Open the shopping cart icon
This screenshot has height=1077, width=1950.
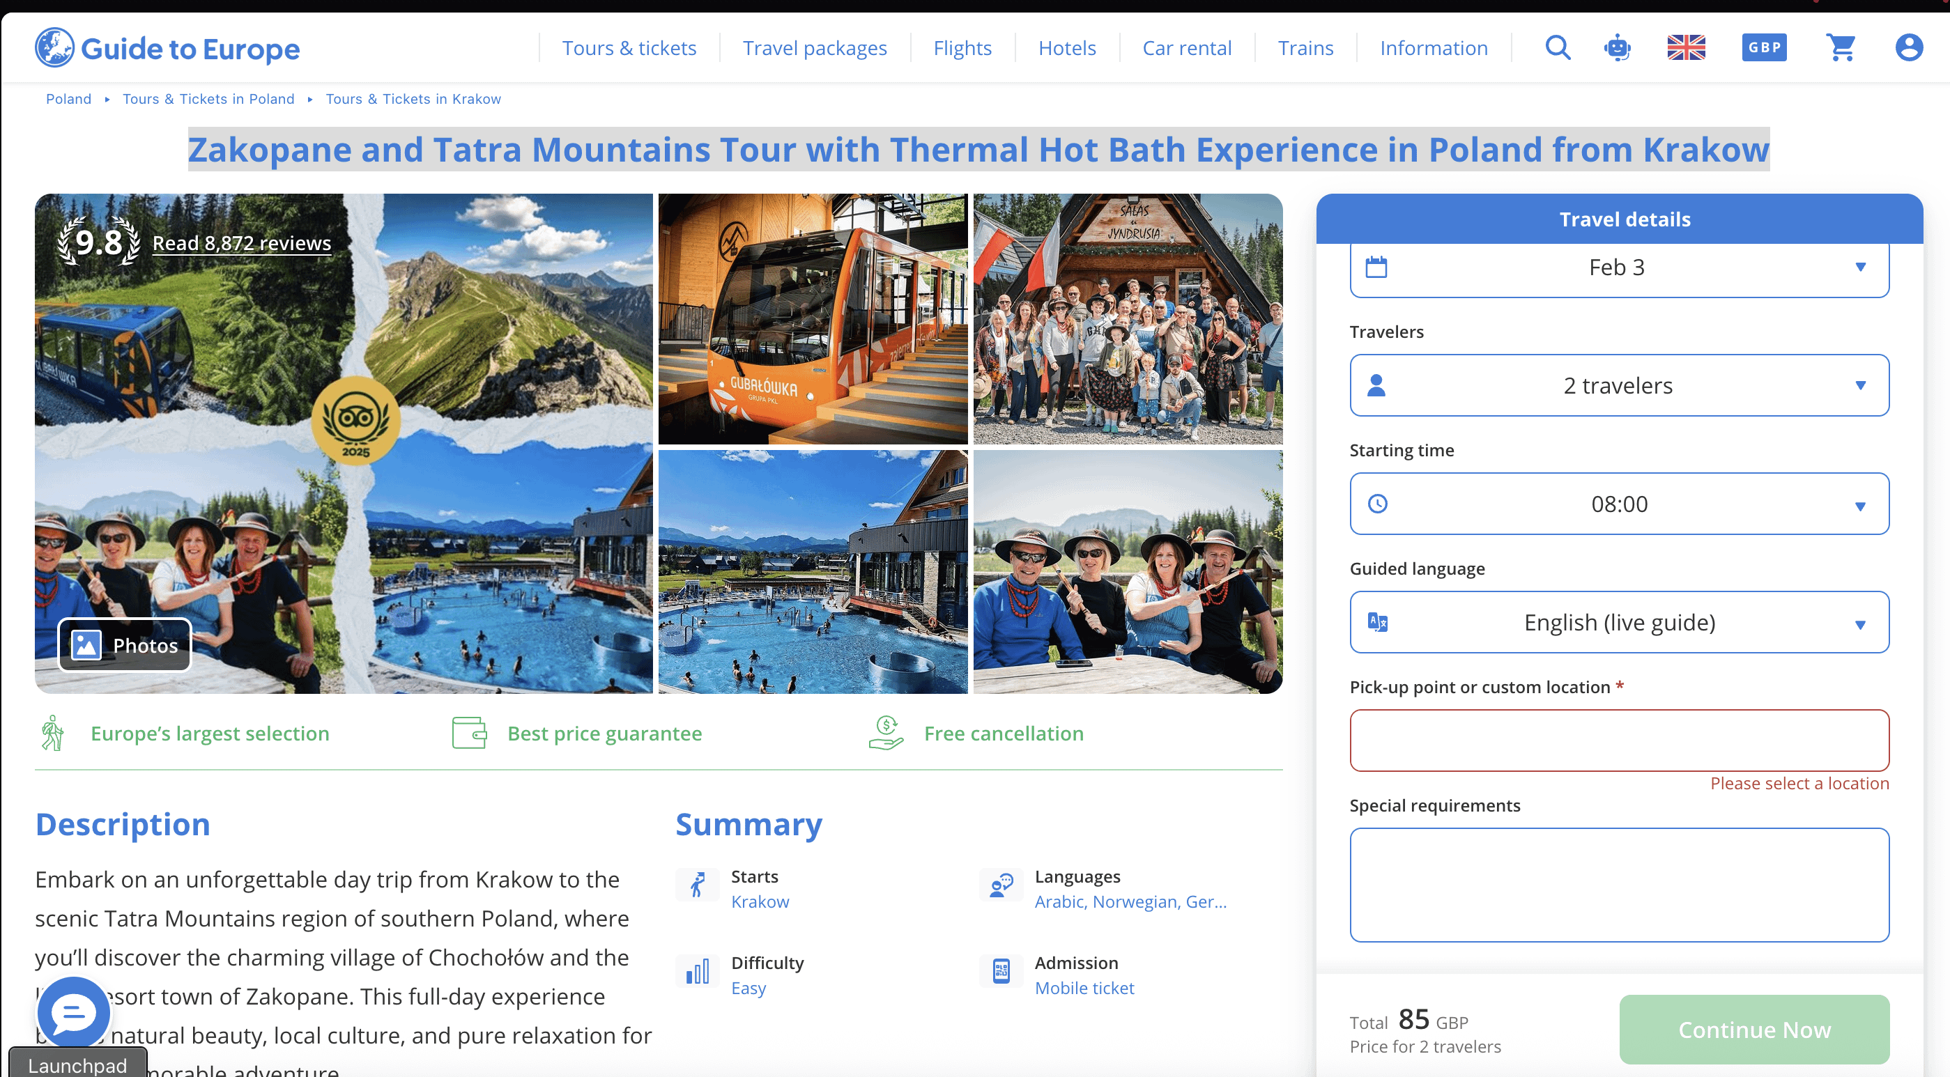click(1841, 47)
